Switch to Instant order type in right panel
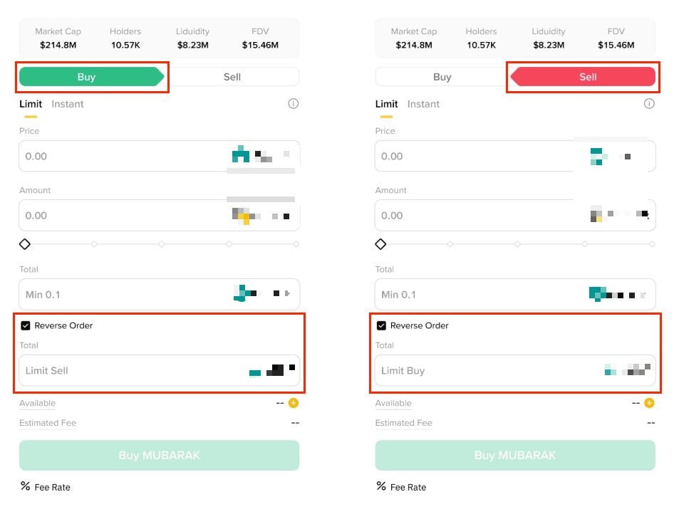This screenshot has height=509, width=674. pyautogui.click(x=423, y=104)
